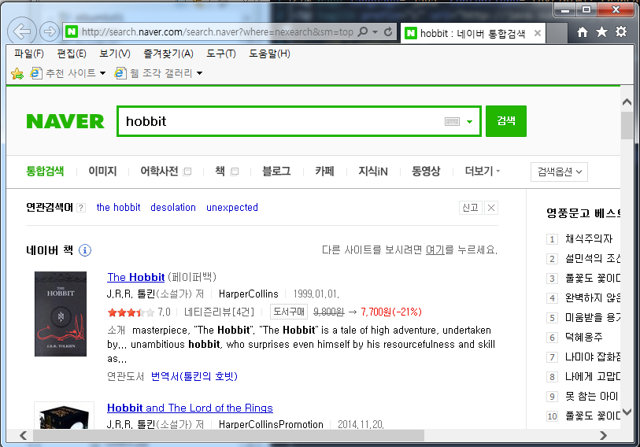The width and height of the screenshot is (640, 447).
Task: Click the new-window icon beside 어학사전
Action: click(x=187, y=172)
